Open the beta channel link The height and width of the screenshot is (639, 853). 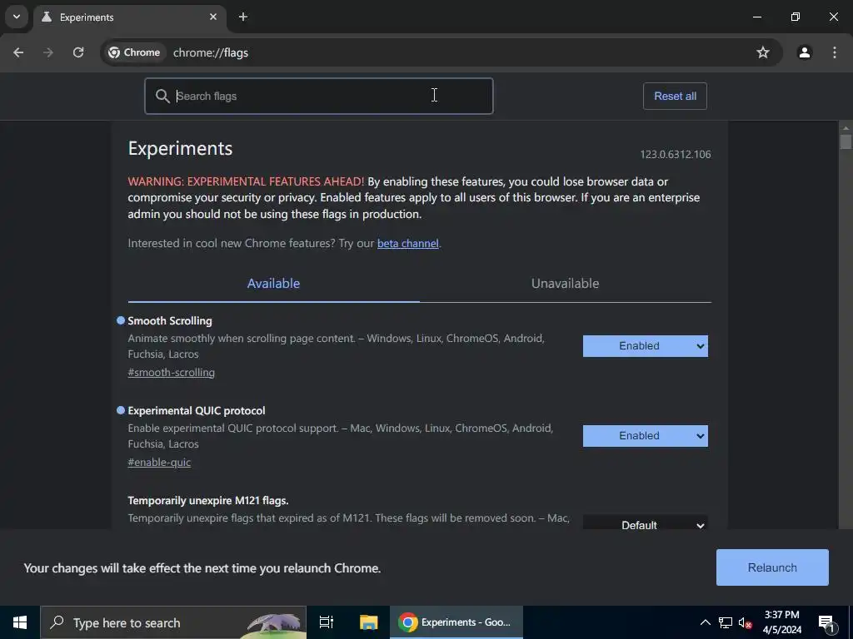pos(407,244)
